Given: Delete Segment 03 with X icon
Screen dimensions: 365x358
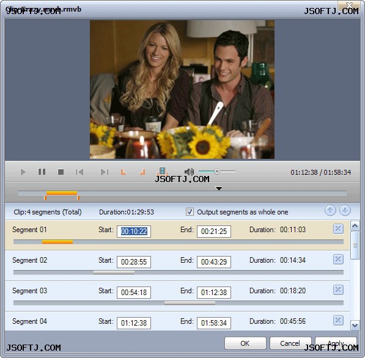Looking at the screenshot, I should point(338,290).
